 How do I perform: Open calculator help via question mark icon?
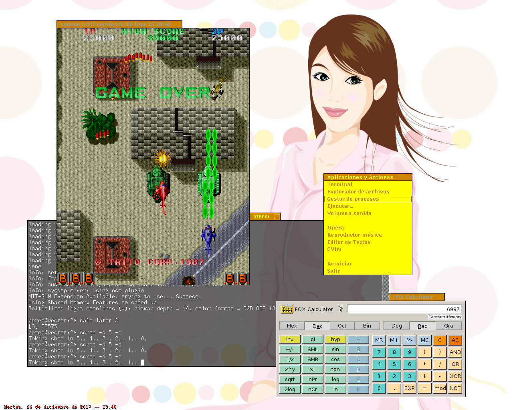pos(341,309)
